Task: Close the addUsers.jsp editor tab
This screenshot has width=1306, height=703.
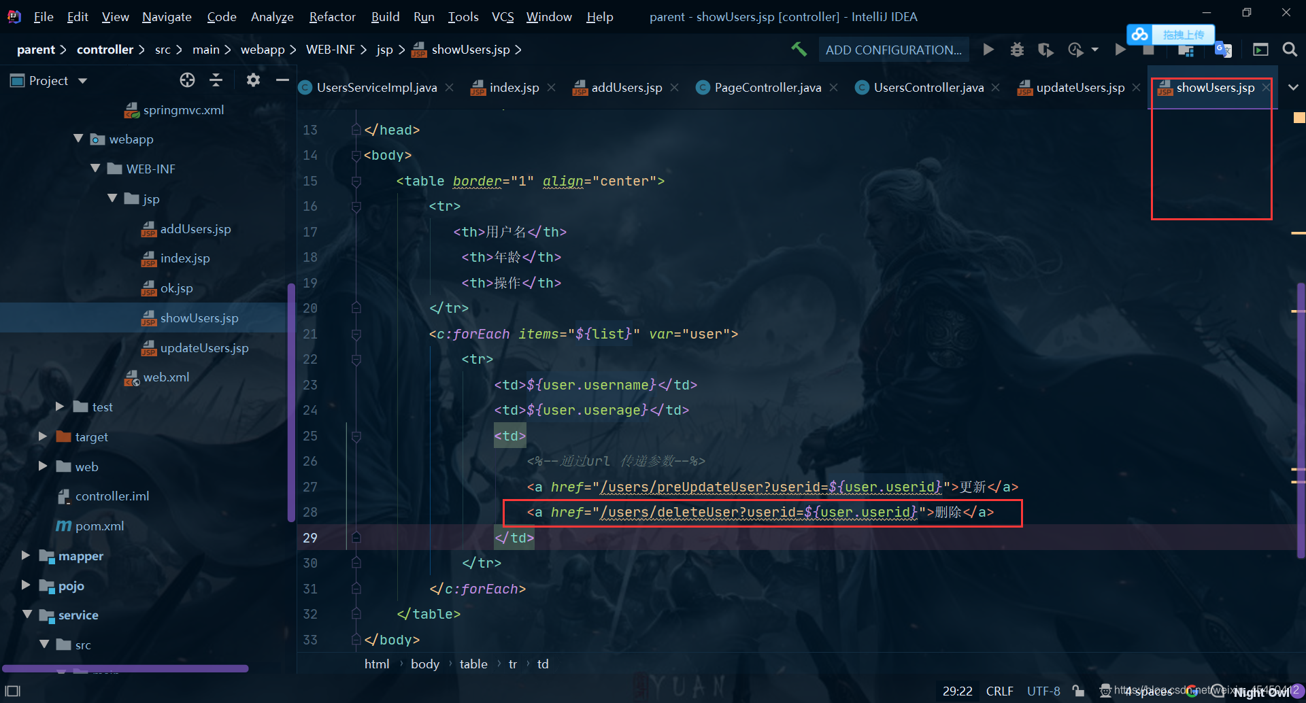Action: pos(674,88)
